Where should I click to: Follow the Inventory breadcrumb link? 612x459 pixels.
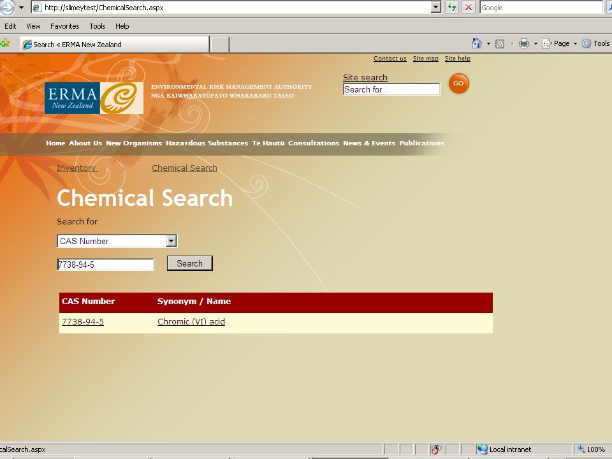coord(76,168)
